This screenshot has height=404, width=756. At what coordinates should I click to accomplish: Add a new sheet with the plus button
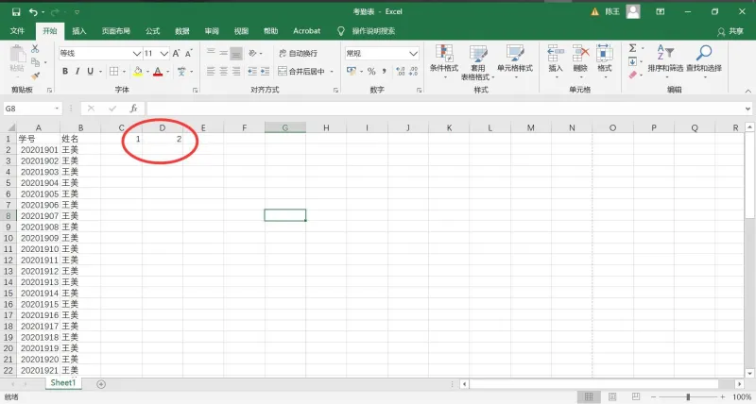pos(101,384)
